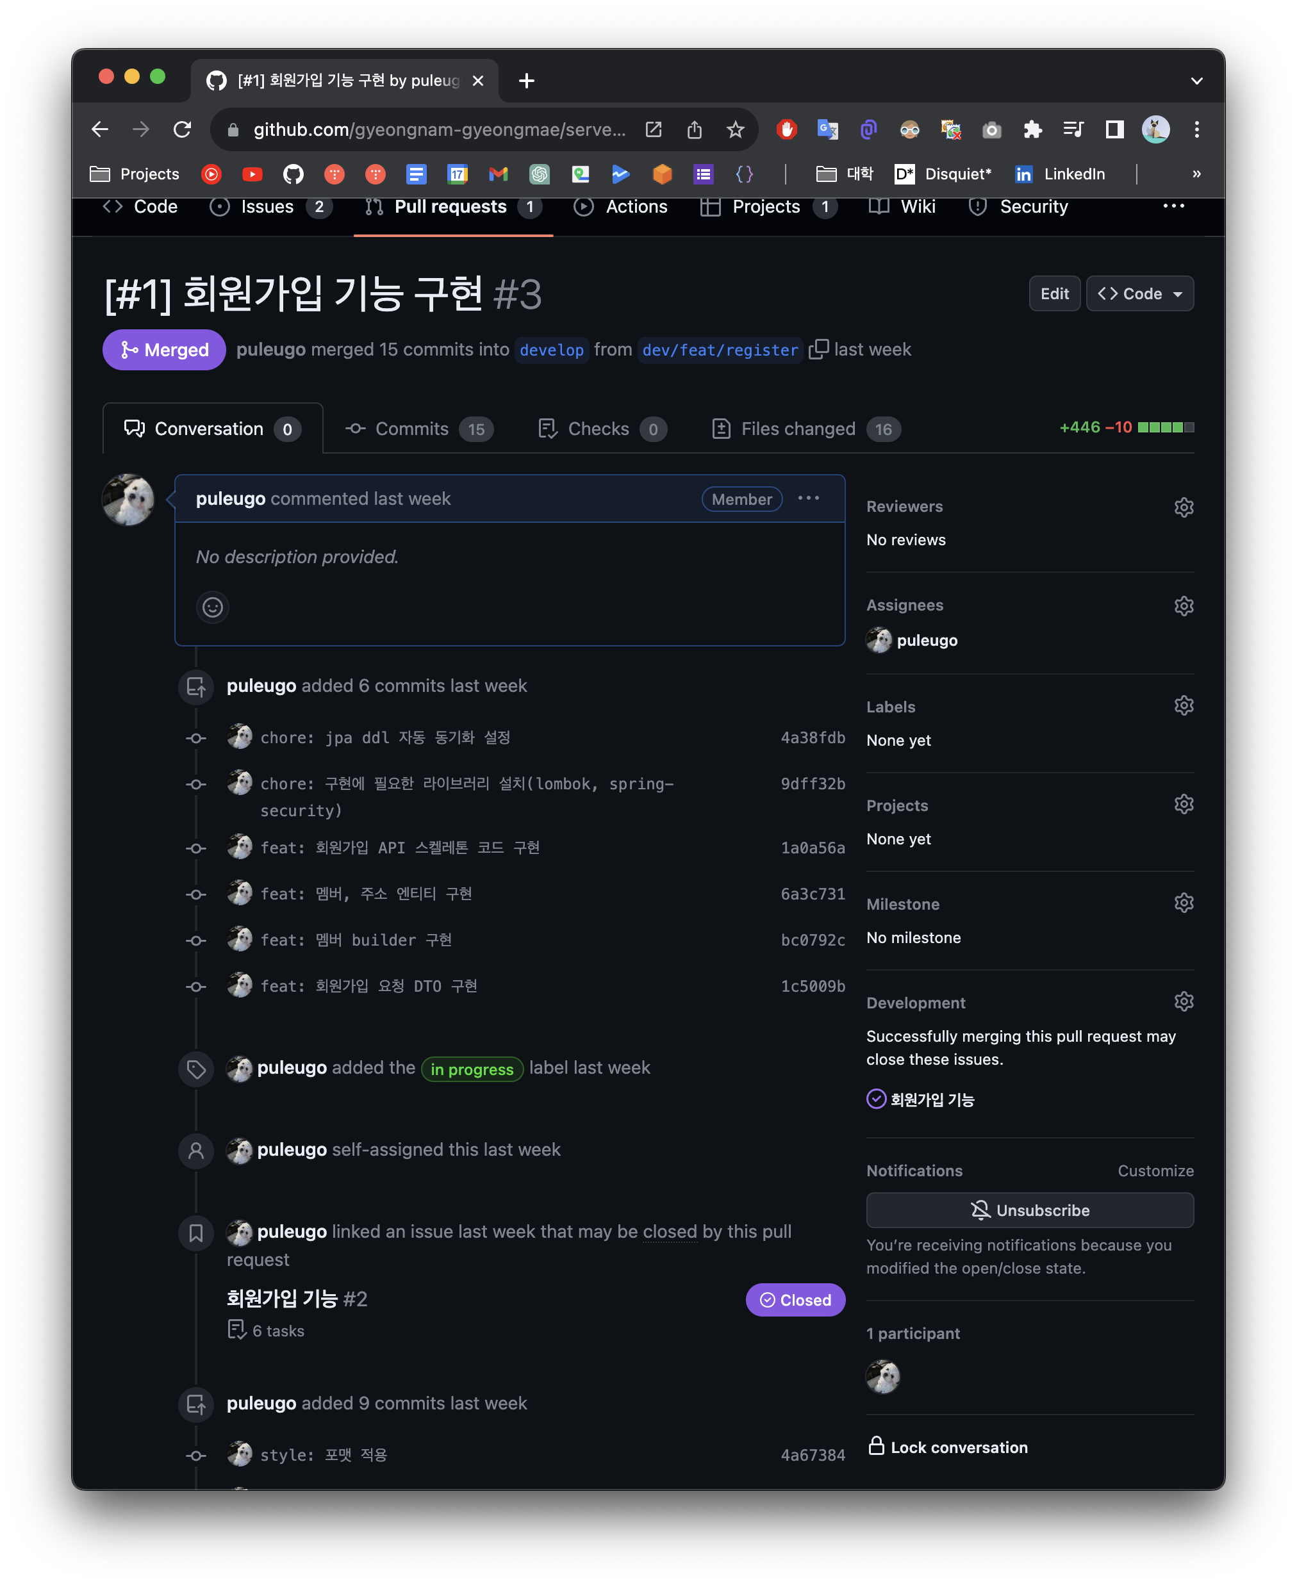Viewport: 1297px width, 1585px height.
Task: Copy the dev/feat/register branch name
Action: pyautogui.click(x=818, y=349)
